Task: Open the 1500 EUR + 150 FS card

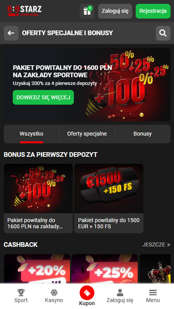Action: pyautogui.click(x=109, y=199)
